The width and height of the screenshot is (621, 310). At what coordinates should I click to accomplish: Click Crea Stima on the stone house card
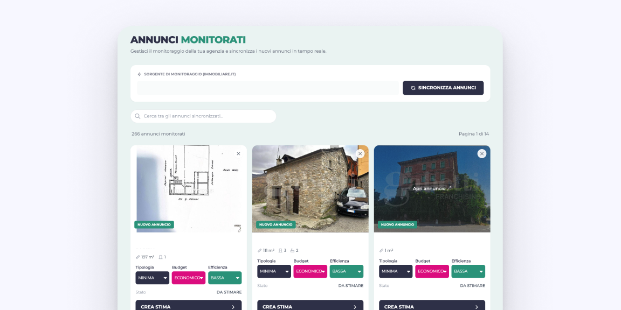[310, 306]
